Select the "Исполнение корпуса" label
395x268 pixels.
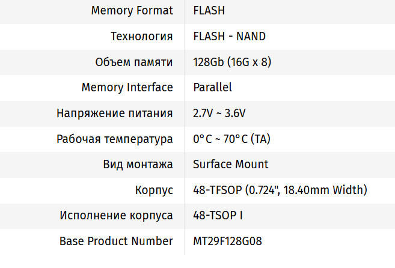pos(116,215)
